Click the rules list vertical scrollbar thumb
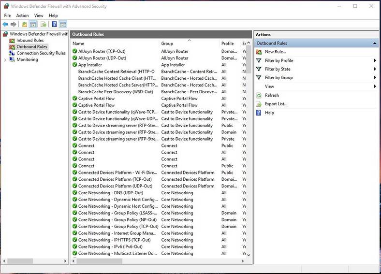 pyautogui.click(x=249, y=59)
